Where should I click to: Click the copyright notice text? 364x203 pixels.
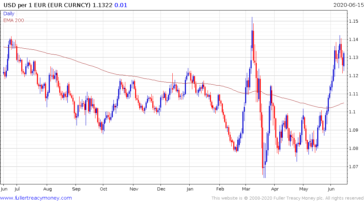point(287,198)
